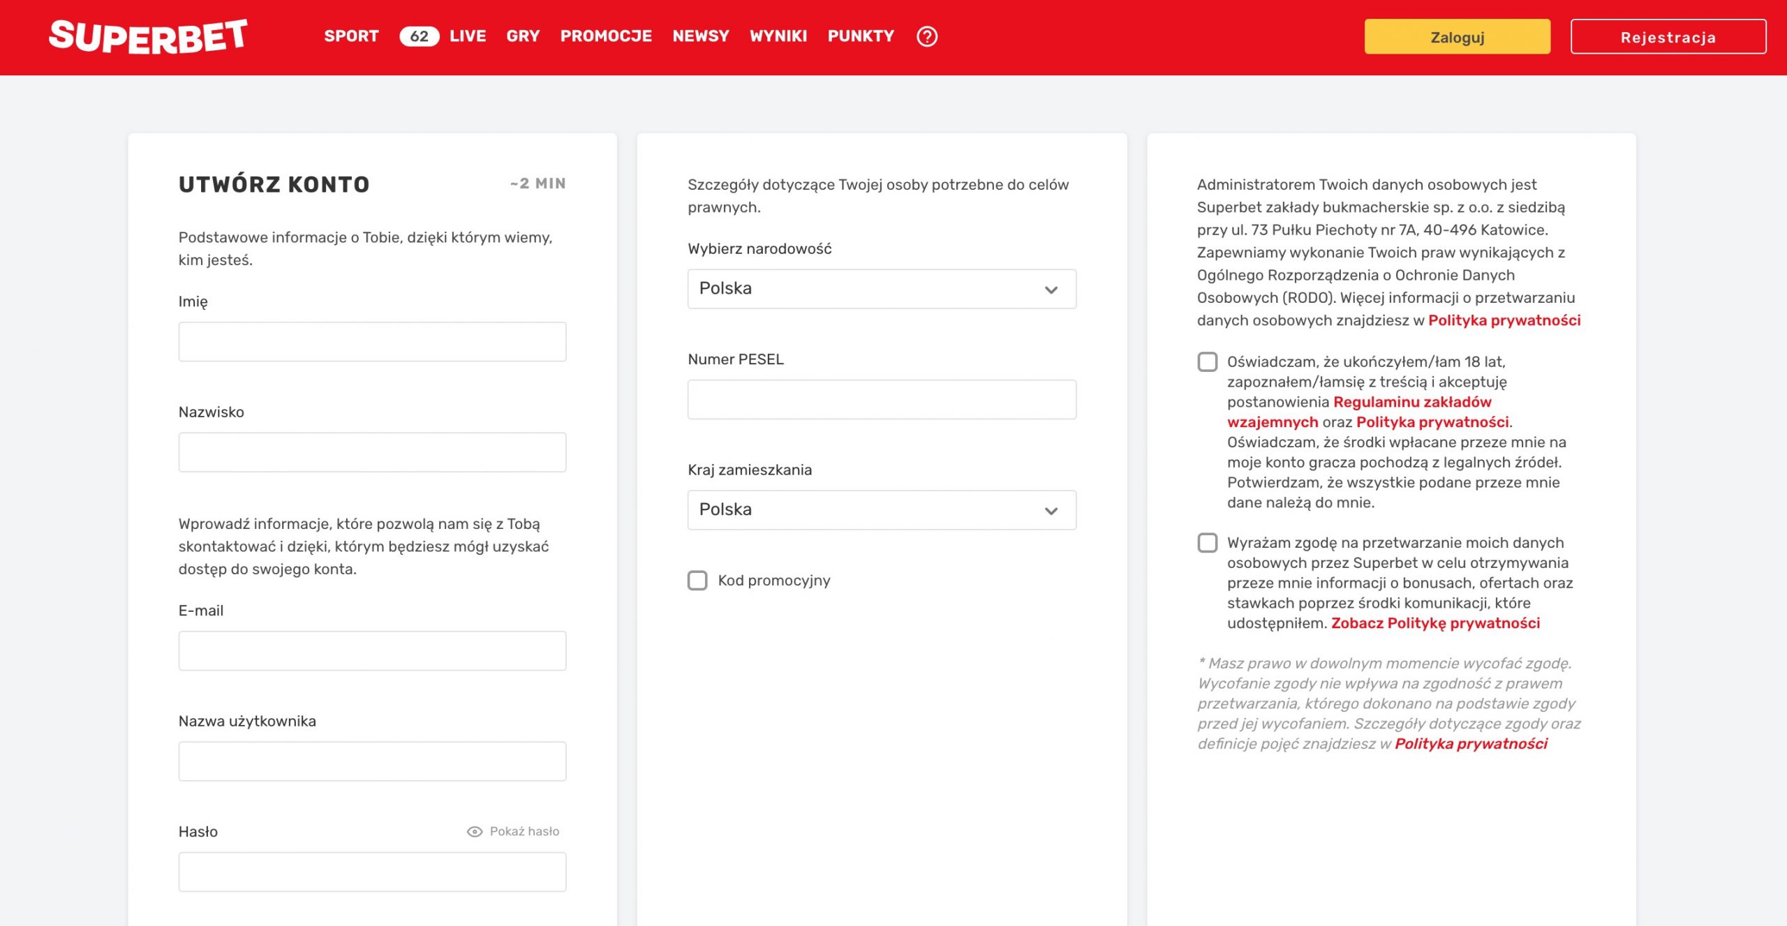
Task: Navigate to WYNIKI results
Action: point(778,36)
